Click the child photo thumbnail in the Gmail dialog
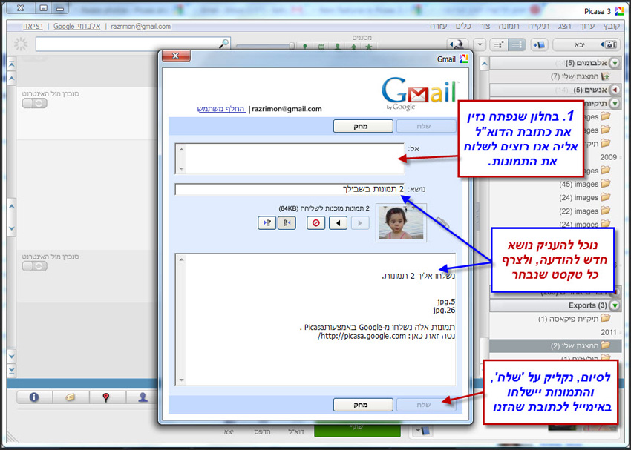The image size is (631, 450). [x=401, y=223]
